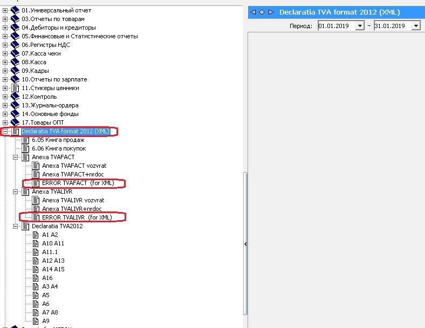This screenshot has height=328, width=425.
Task: Click the book icon of 04.Дебиторы и кредиторы
Action: [15, 28]
